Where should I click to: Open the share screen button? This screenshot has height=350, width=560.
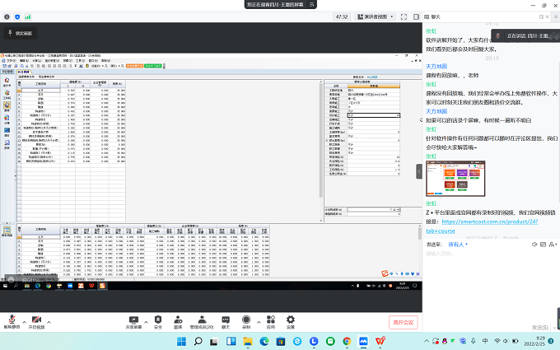(134, 322)
